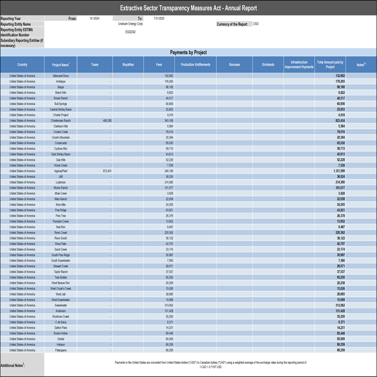Click the Additional Notes label
Screen dimensions: 377x377
12,365
